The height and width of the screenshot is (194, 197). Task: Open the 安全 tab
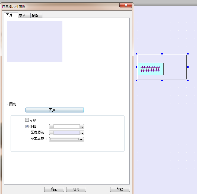22,16
